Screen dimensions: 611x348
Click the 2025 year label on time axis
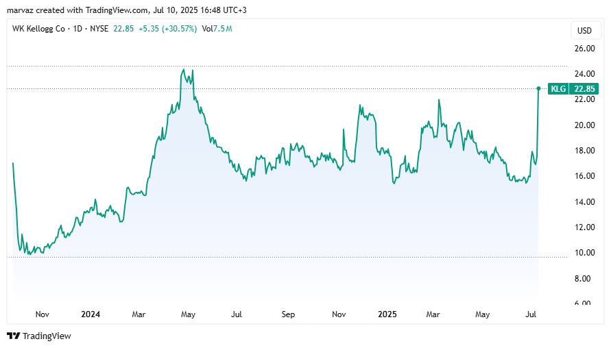(x=387, y=314)
